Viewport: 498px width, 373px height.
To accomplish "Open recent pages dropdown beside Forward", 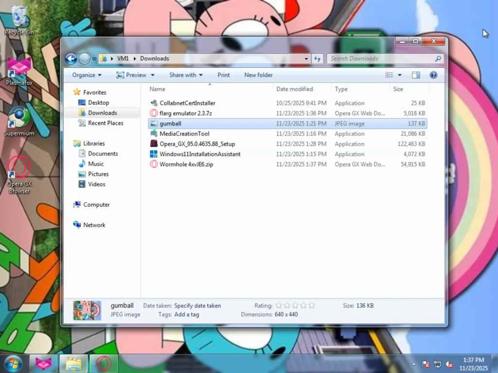I will pos(94,59).
